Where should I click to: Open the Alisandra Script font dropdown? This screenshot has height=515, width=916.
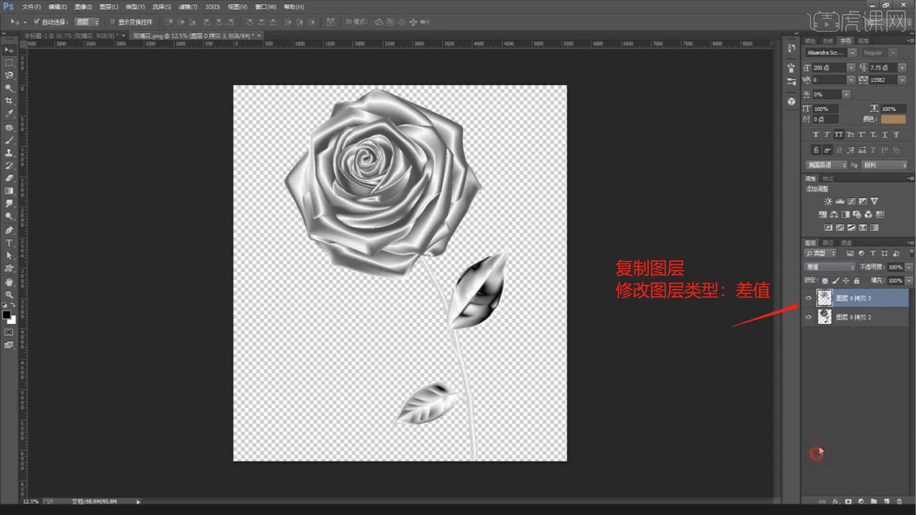tap(853, 52)
